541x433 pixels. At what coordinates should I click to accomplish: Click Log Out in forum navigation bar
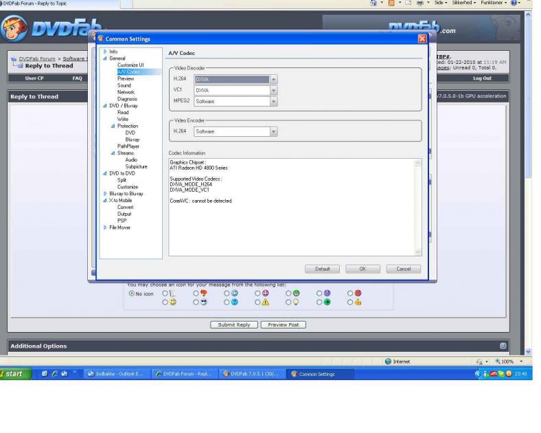(x=482, y=78)
